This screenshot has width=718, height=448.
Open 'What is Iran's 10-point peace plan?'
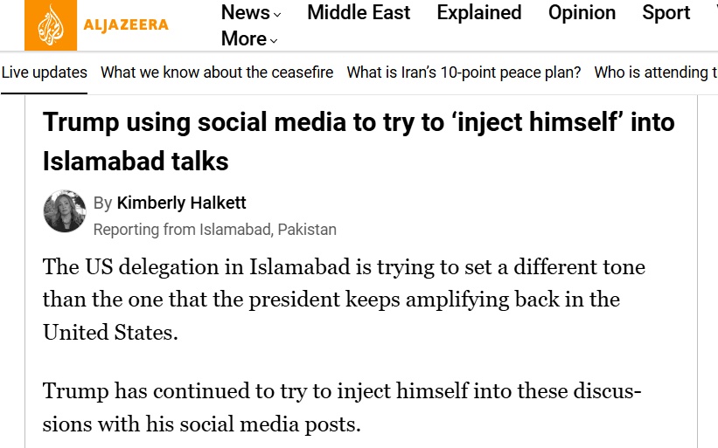(464, 72)
